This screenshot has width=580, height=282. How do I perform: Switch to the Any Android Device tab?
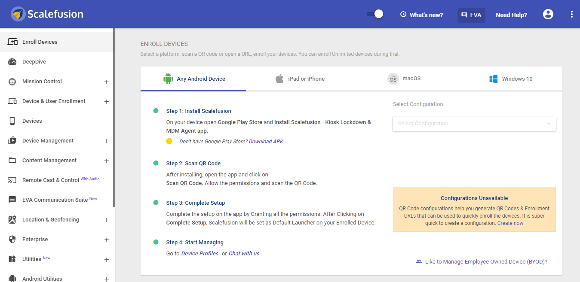193,79
